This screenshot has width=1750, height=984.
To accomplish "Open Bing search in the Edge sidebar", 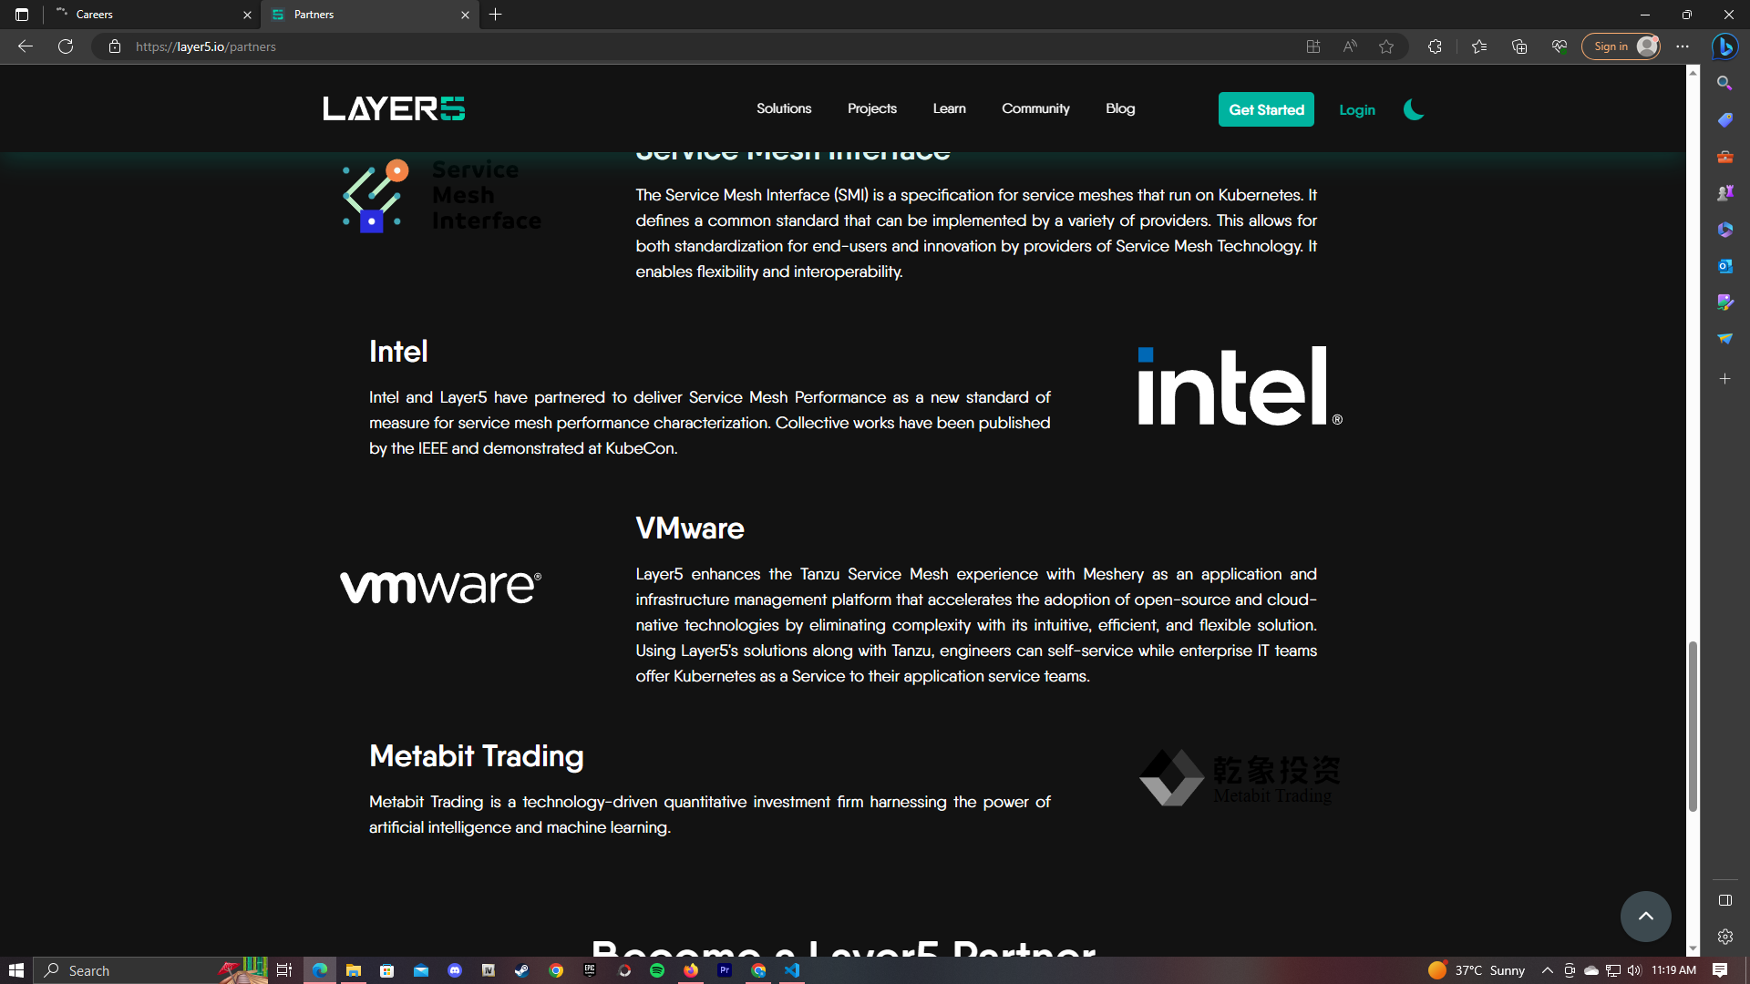I will (x=1724, y=83).
